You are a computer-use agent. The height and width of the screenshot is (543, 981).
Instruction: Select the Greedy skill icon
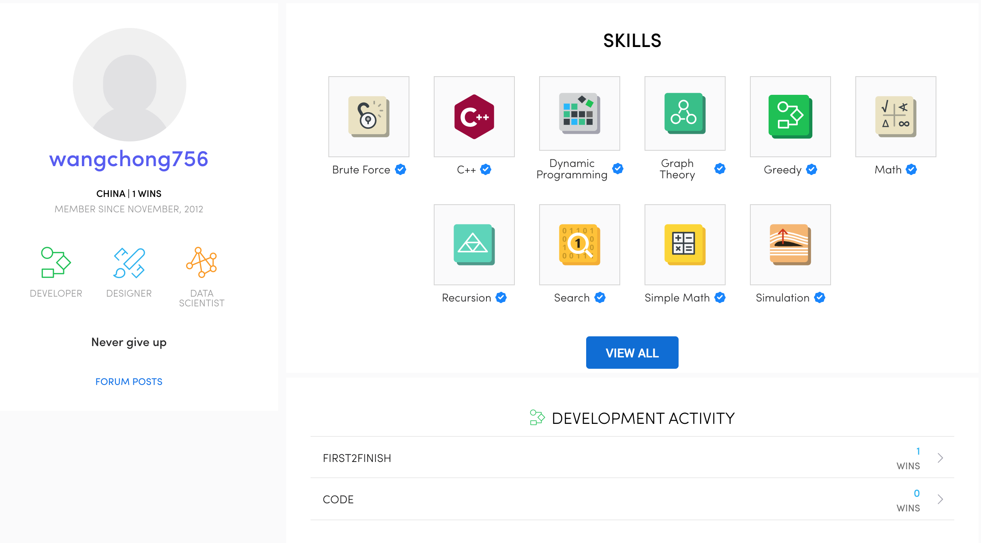click(790, 117)
